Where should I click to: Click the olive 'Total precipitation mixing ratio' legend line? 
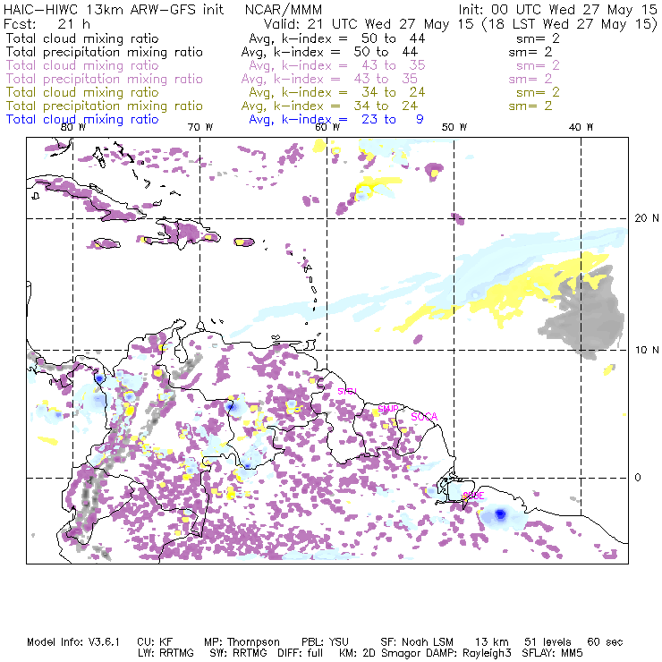105,106
